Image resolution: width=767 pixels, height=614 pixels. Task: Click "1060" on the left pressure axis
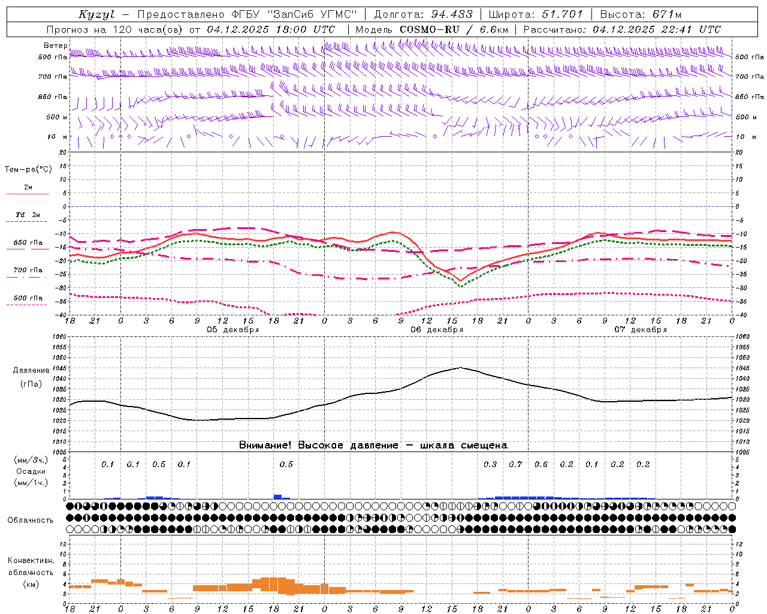tap(61, 337)
